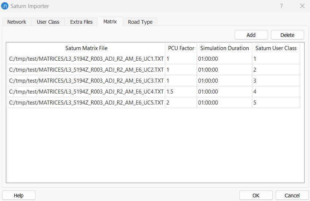Click the Saturn User Class column header
The width and height of the screenshot is (310, 201).
276,48
